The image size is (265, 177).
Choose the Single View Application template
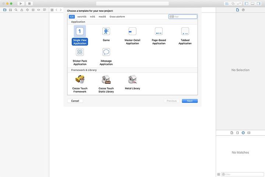tap(80, 35)
